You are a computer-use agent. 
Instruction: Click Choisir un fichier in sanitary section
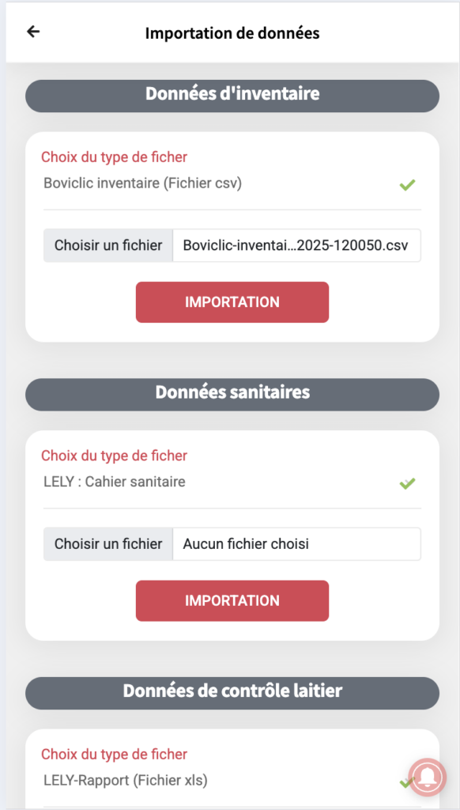click(108, 544)
